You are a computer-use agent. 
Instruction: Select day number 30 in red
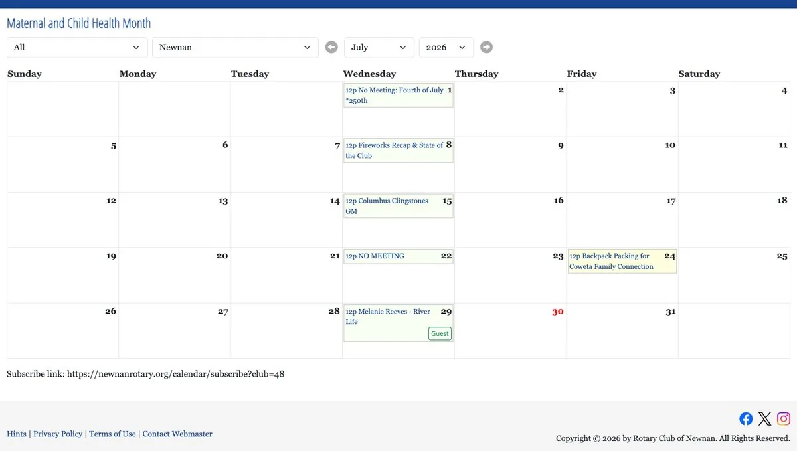click(557, 312)
